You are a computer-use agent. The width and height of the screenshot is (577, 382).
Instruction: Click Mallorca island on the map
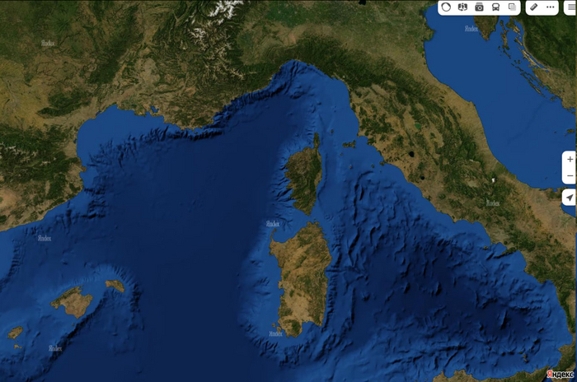point(73,302)
